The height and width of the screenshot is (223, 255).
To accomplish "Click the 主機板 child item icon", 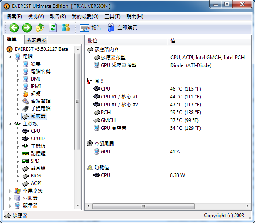I will point(25,146).
